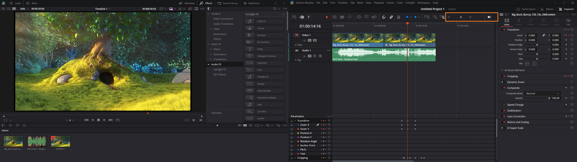The width and height of the screenshot is (577, 162).
Task: Open the Sound Library panel
Action: [227, 3]
